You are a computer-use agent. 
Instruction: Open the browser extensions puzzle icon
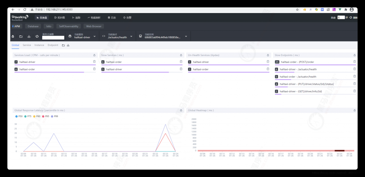346,9
